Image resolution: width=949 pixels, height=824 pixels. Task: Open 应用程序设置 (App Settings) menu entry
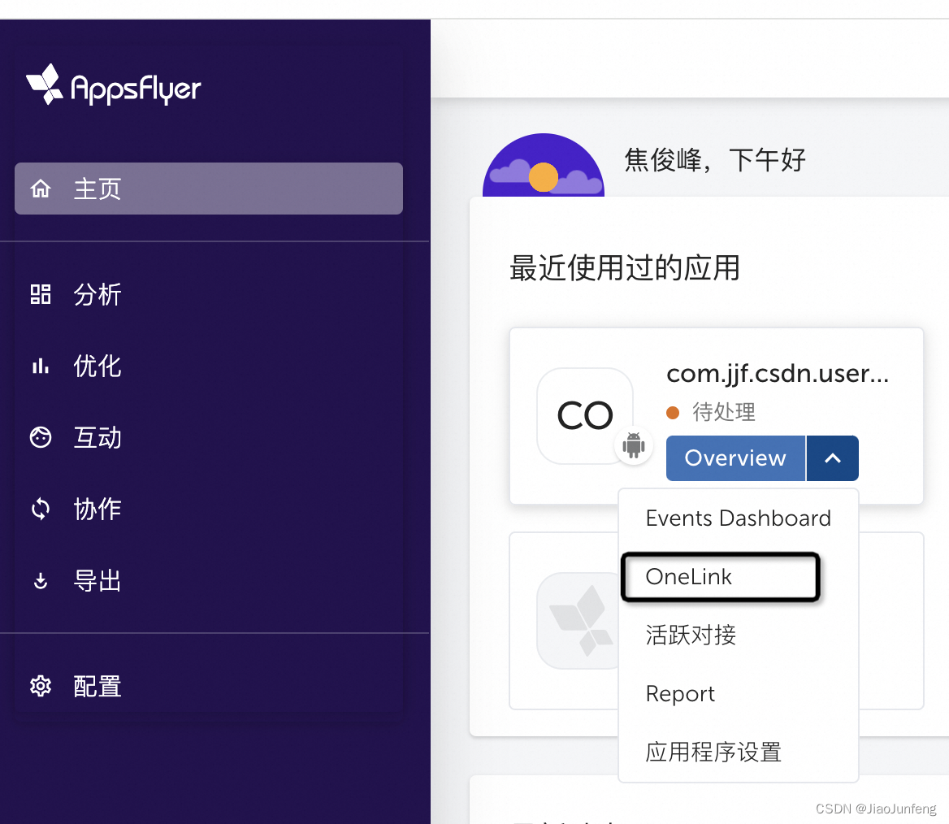713,752
